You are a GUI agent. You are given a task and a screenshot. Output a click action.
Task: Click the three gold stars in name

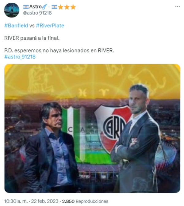(x=67, y=7)
